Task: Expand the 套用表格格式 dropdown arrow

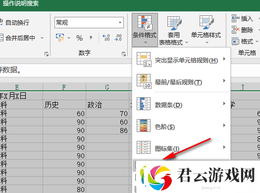Action: click(187, 42)
